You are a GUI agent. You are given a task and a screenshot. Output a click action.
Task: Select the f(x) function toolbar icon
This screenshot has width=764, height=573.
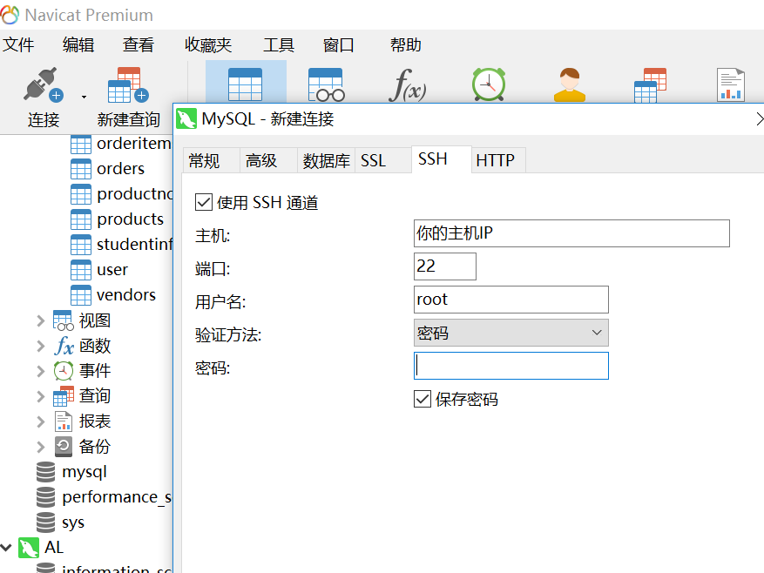click(x=407, y=84)
